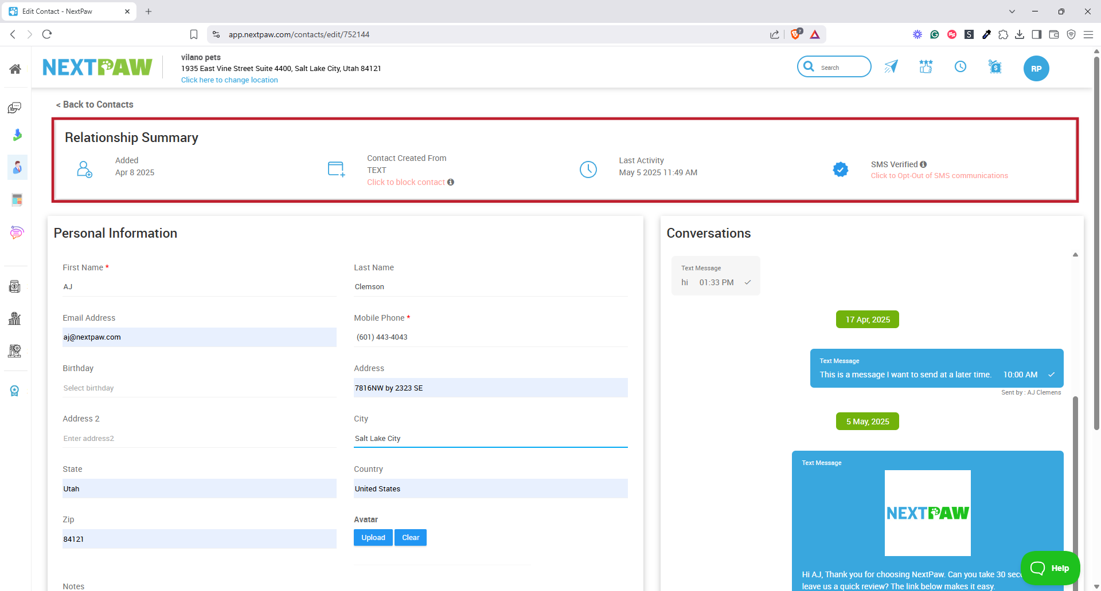The width and height of the screenshot is (1101, 591).
Task: Toggle the browser sidebar panel icon
Action: (x=1037, y=34)
